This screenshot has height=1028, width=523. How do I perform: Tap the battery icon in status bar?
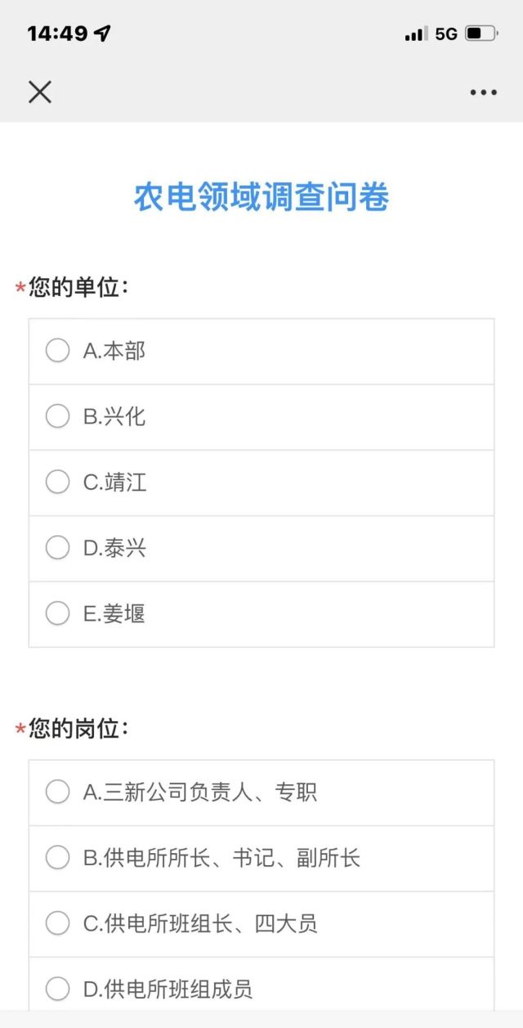pyautogui.click(x=481, y=34)
